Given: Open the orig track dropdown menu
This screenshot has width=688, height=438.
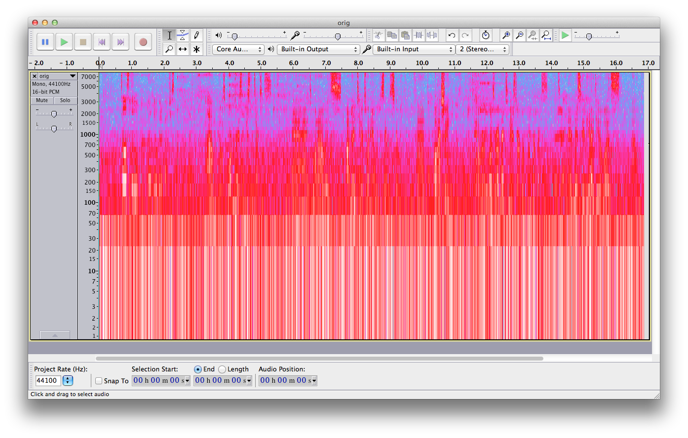Looking at the screenshot, I should coord(73,76).
